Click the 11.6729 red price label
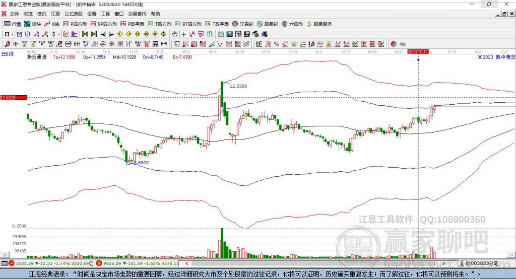The width and height of the screenshot is (516, 279). tap(14, 98)
